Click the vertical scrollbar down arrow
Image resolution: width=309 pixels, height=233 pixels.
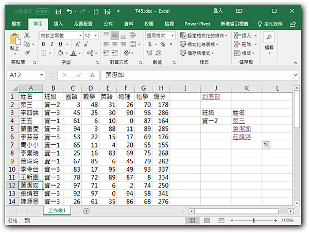297,203
